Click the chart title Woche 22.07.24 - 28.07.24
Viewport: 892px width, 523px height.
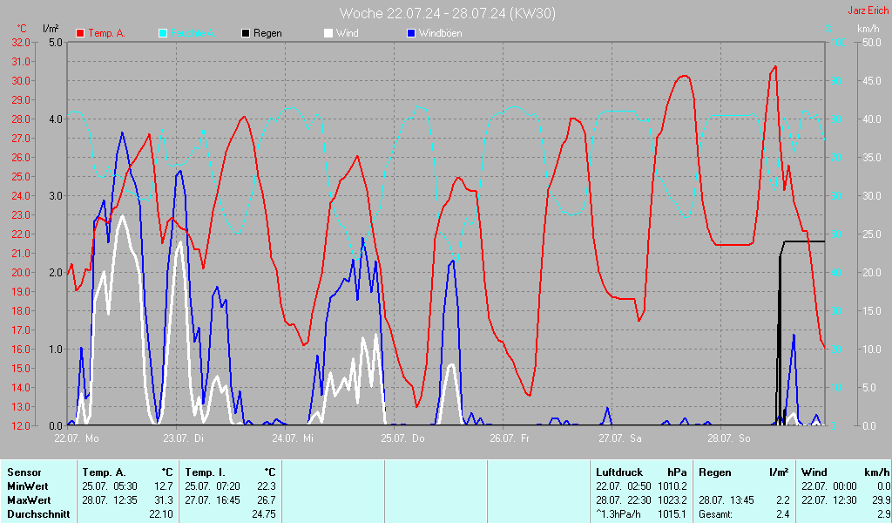pyautogui.click(x=447, y=13)
